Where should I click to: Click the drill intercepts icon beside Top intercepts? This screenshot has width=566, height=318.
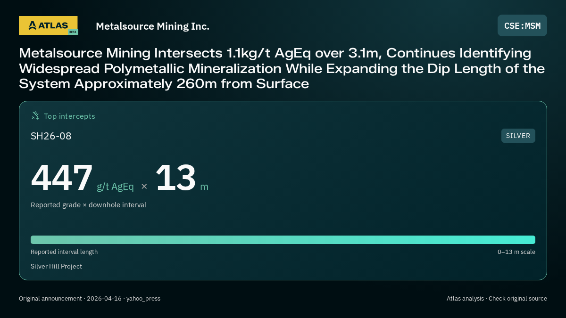point(35,115)
